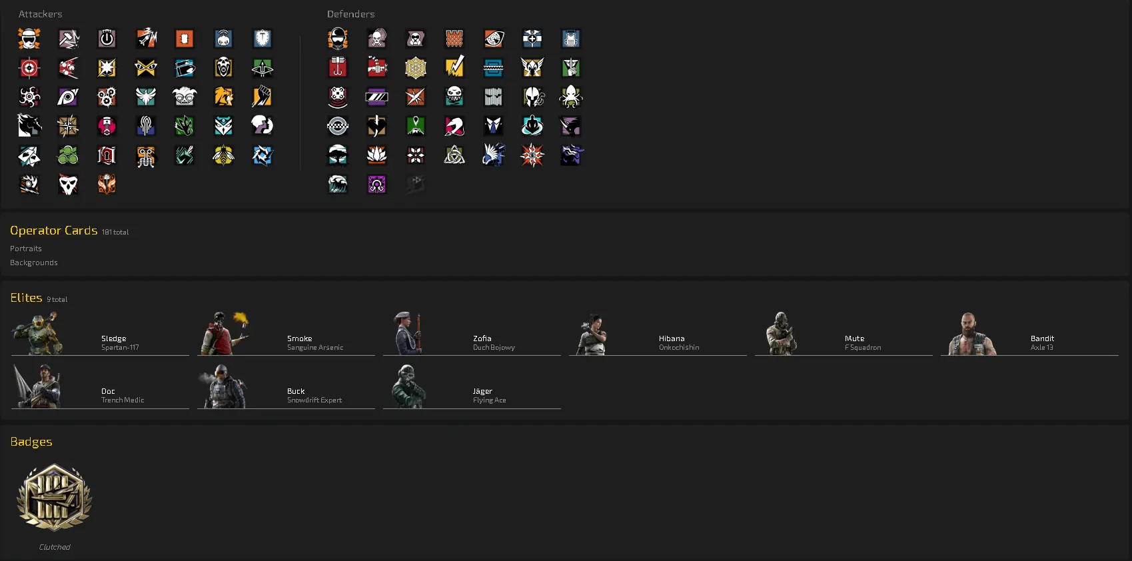1132x561 pixels.
Task: Select the Attackers recruit helmet icon
Action: click(29, 39)
